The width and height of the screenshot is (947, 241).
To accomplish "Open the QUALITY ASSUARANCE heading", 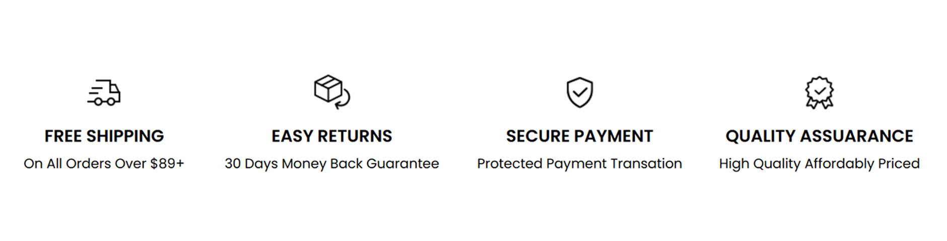I will [x=819, y=136].
